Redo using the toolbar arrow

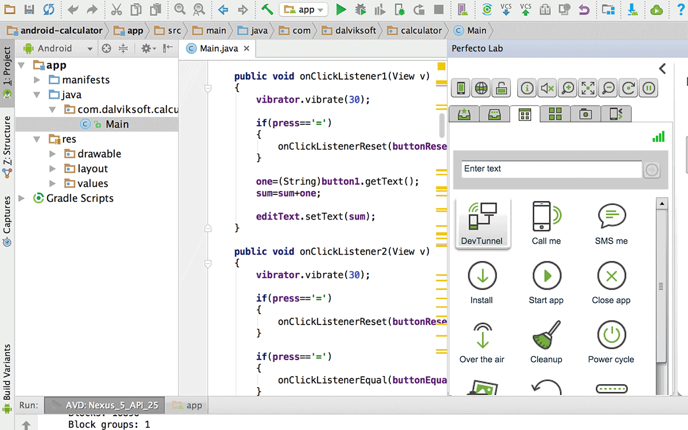93,9
